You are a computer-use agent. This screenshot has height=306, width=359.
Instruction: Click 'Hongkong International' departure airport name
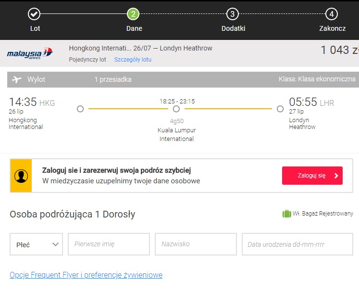point(26,124)
